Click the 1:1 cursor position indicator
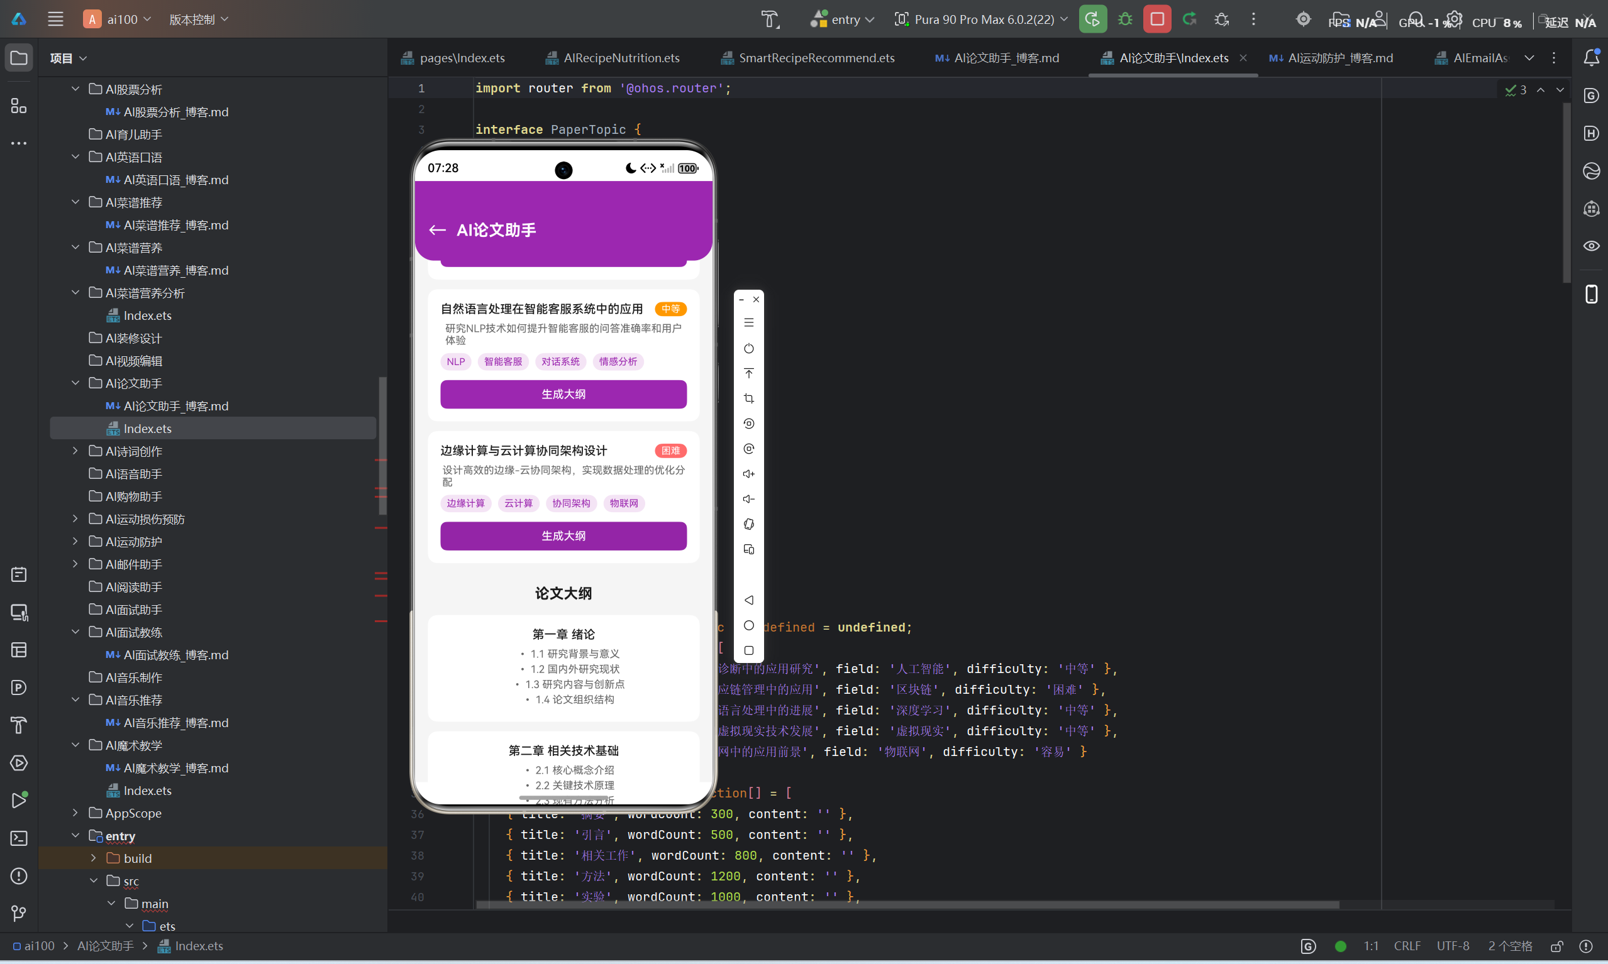The width and height of the screenshot is (1608, 964). point(1371,946)
